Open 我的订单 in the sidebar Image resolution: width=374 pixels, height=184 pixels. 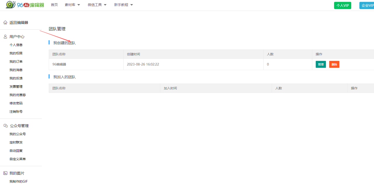point(16,62)
